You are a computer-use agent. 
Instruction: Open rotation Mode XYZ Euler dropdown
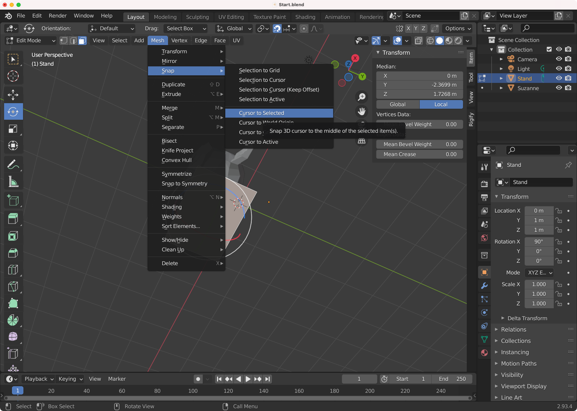tap(539, 273)
